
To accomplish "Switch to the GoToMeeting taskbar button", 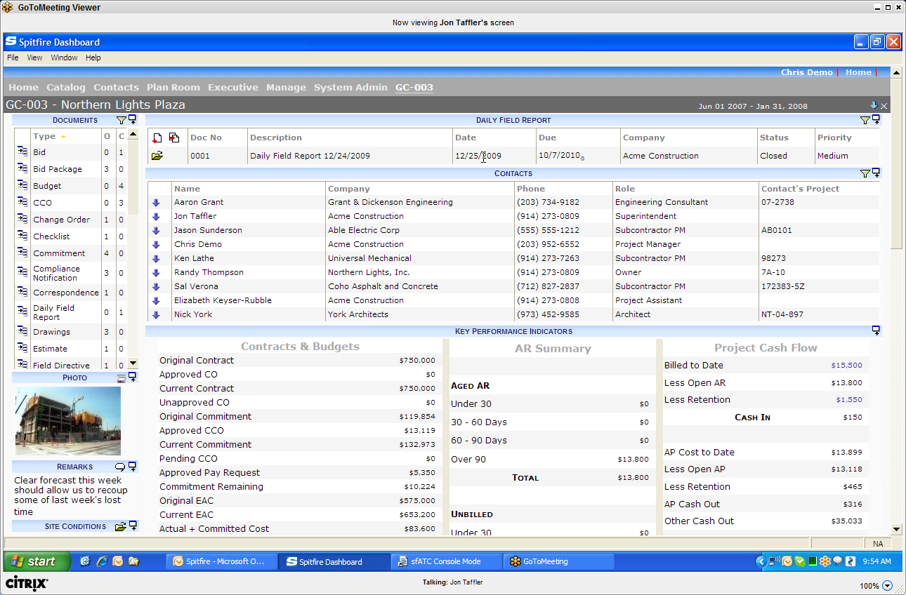I will [559, 561].
